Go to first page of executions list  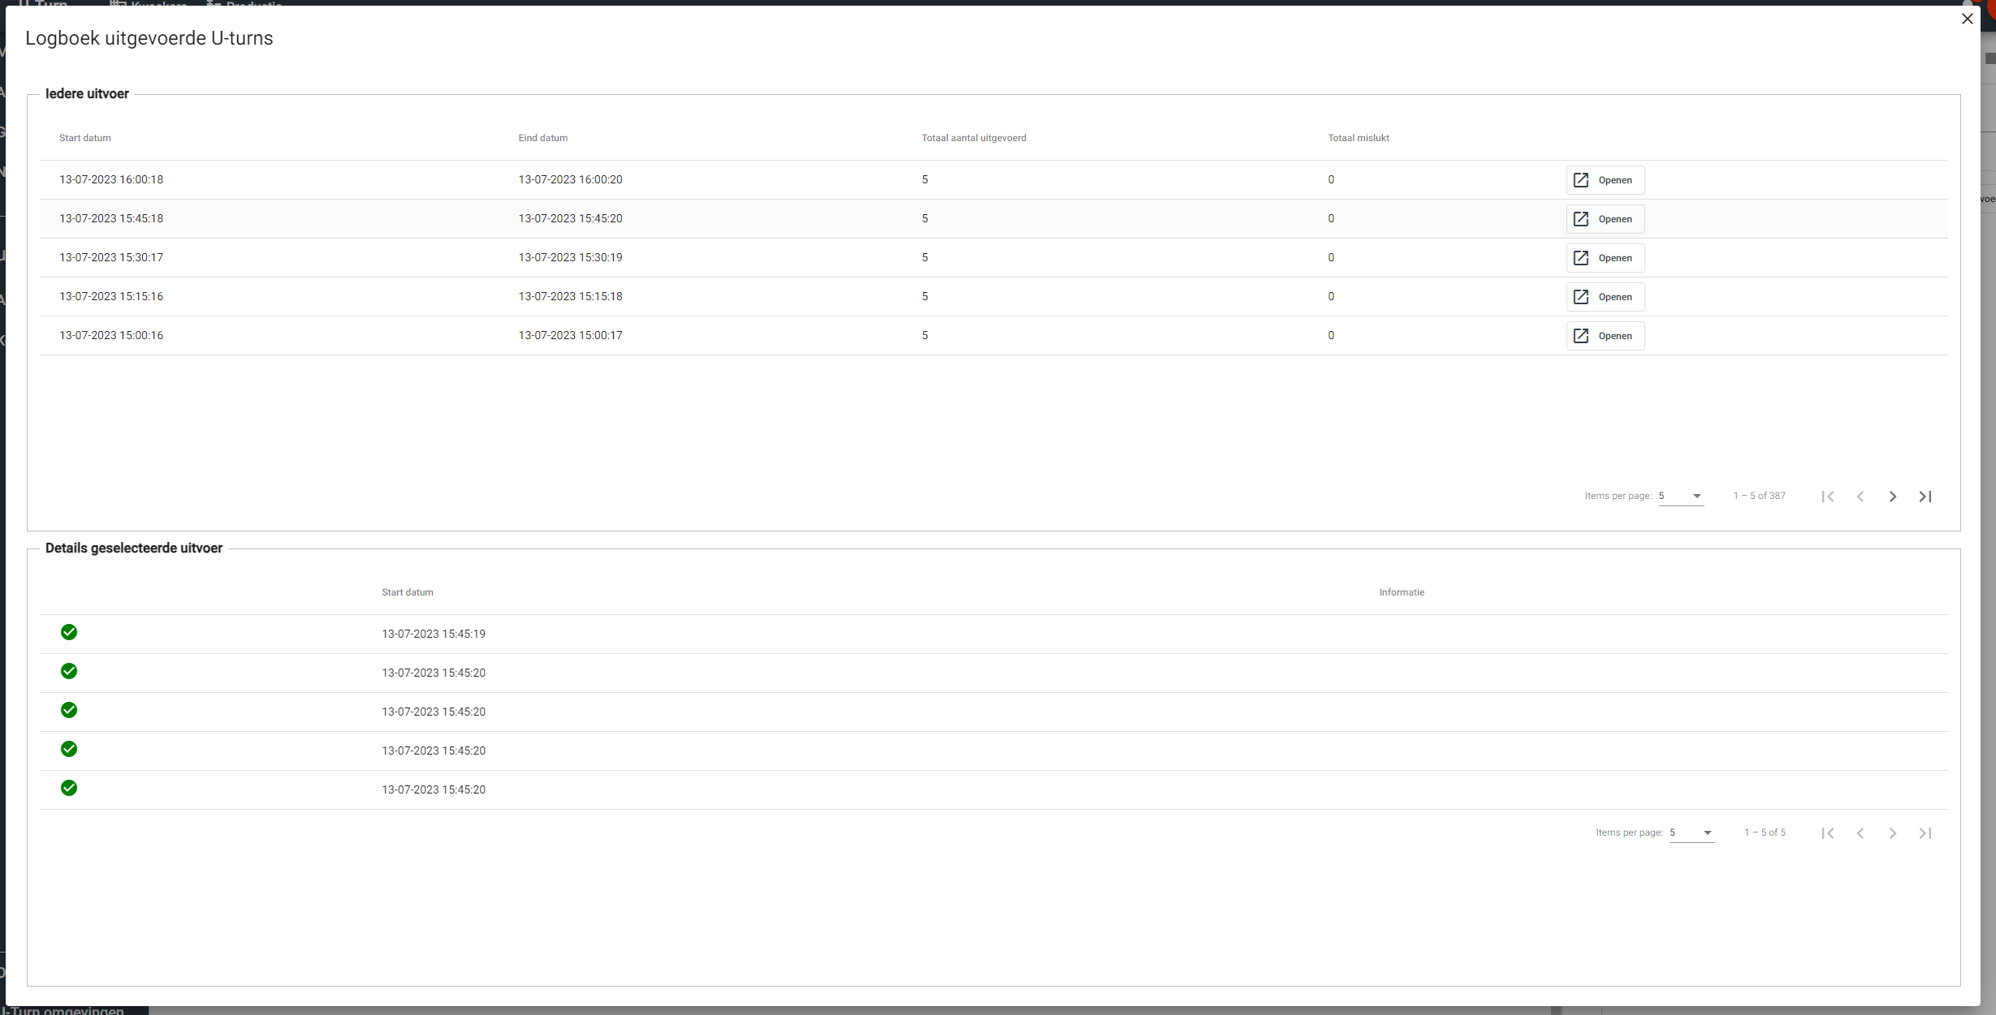(1827, 497)
